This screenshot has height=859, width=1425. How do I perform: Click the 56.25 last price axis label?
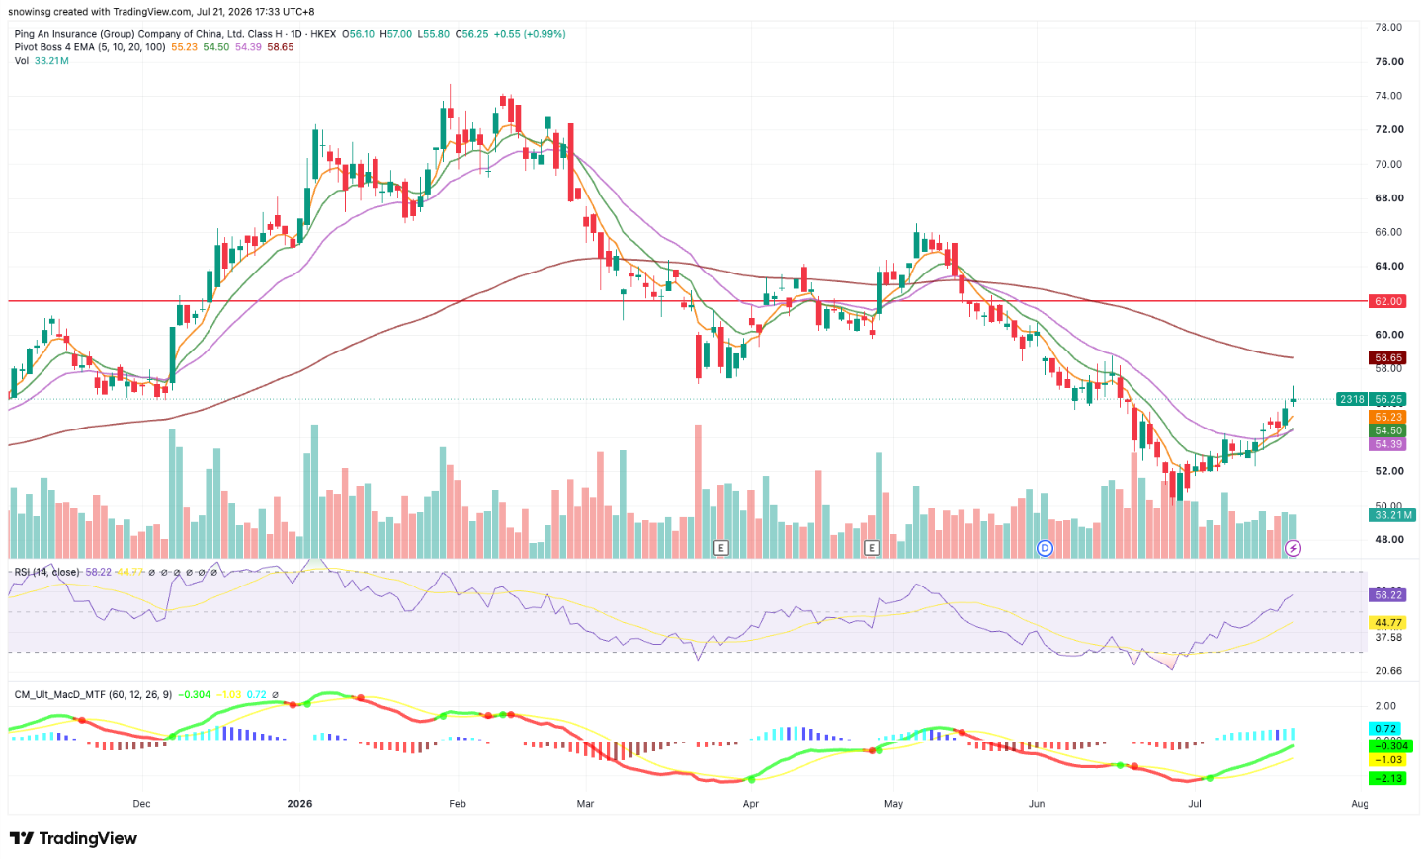[x=1387, y=399]
